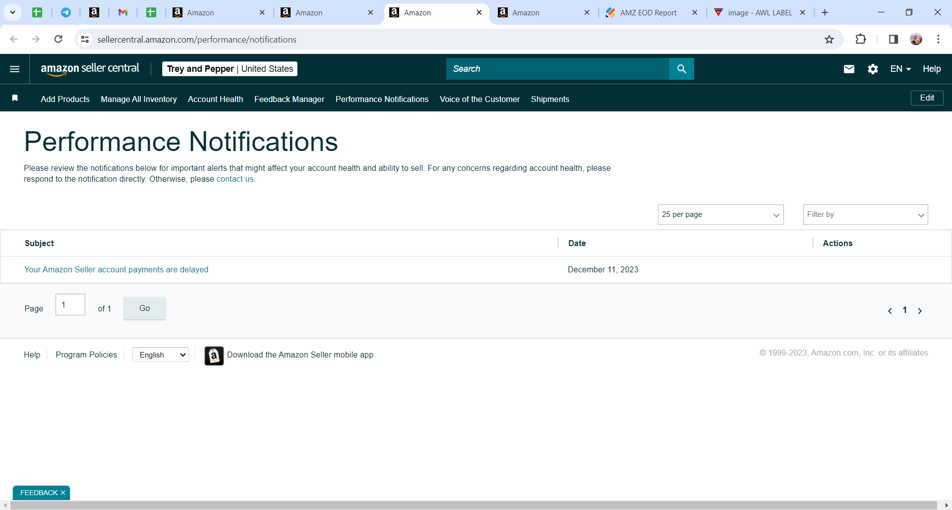Open a new browser tab

[x=825, y=12]
